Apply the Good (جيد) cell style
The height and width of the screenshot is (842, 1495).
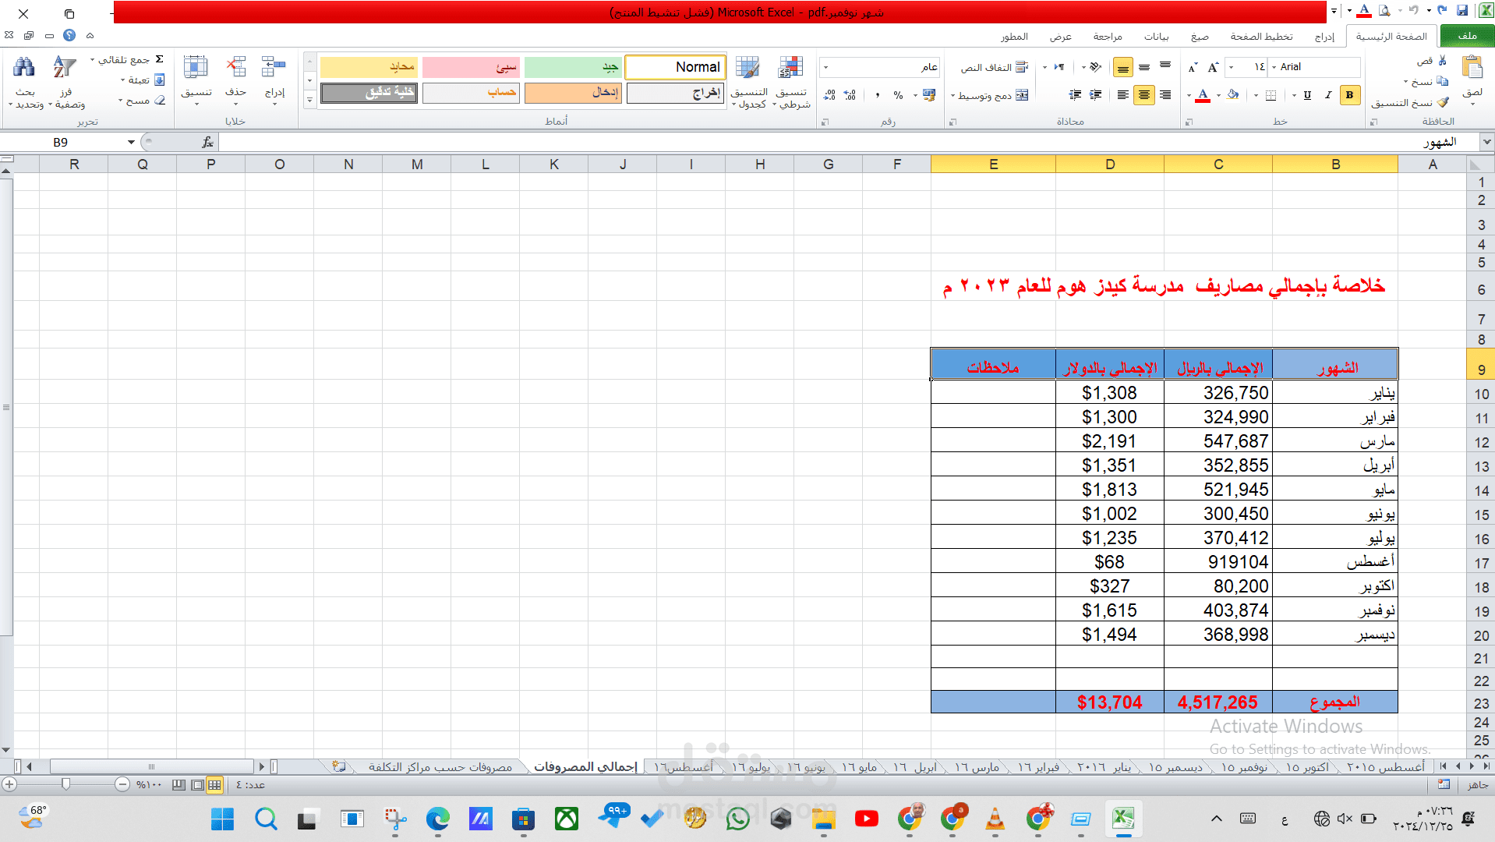coord(573,67)
